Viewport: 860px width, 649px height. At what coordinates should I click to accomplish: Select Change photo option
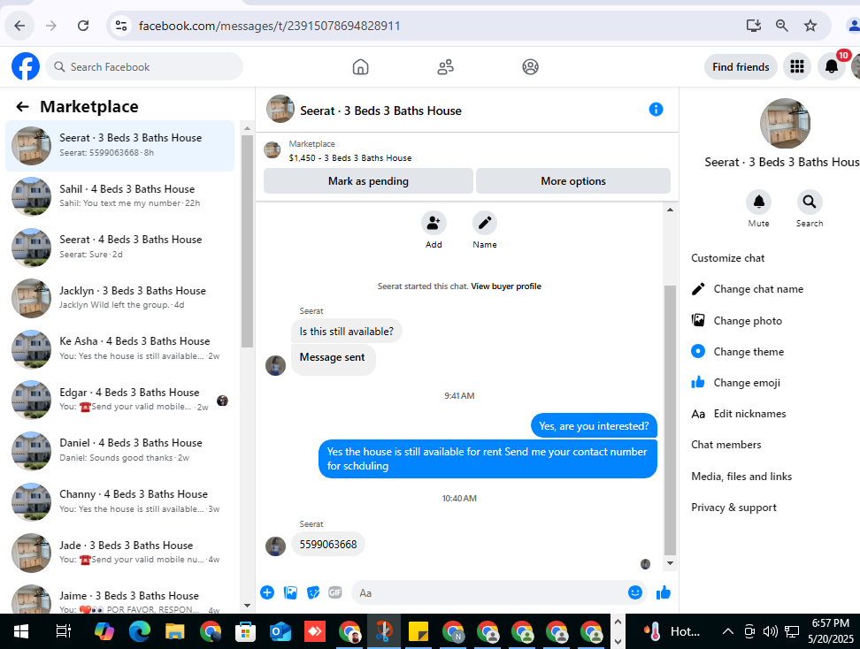(748, 321)
